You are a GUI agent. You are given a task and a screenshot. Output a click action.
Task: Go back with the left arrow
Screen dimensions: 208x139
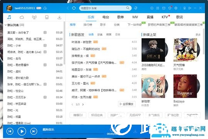68,8
